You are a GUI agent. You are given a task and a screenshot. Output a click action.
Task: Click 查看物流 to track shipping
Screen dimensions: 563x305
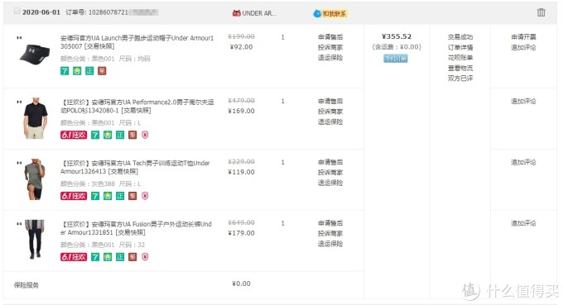tap(460, 68)
